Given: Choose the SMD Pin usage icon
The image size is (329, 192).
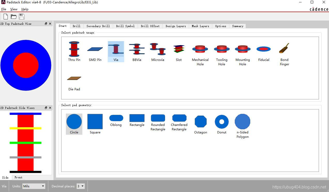Looking at the screenshot, I should click(95, 52).
